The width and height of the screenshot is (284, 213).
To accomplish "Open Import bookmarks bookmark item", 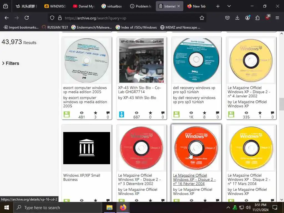I will (x=21, y=27).
